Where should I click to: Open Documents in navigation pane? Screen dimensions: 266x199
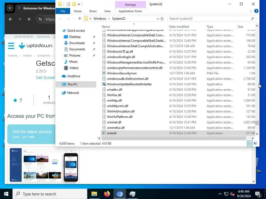pos(77,49)
